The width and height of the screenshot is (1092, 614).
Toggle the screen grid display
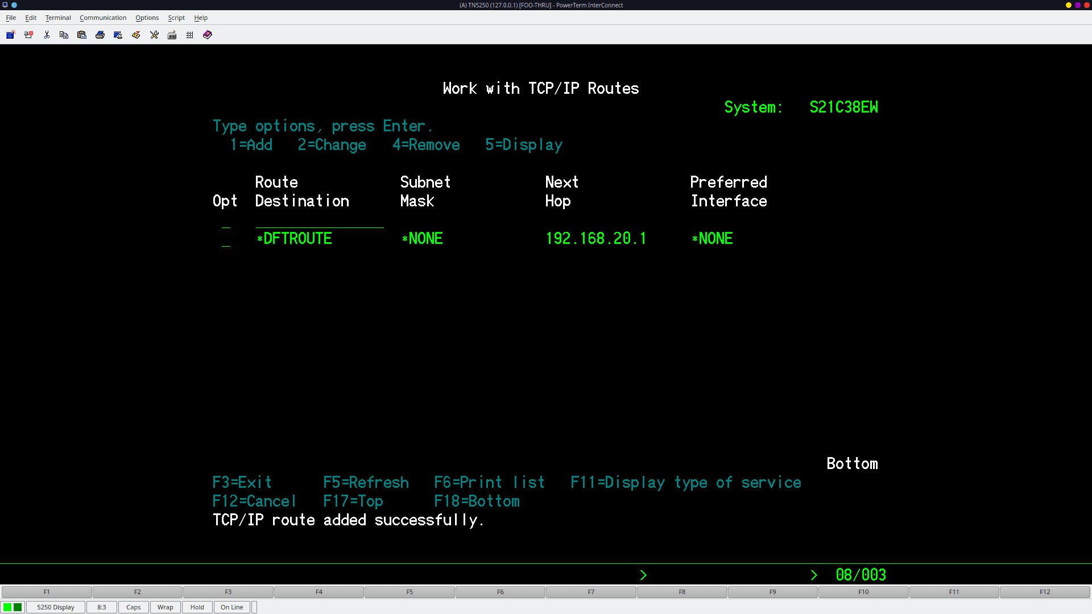[189, 35]
